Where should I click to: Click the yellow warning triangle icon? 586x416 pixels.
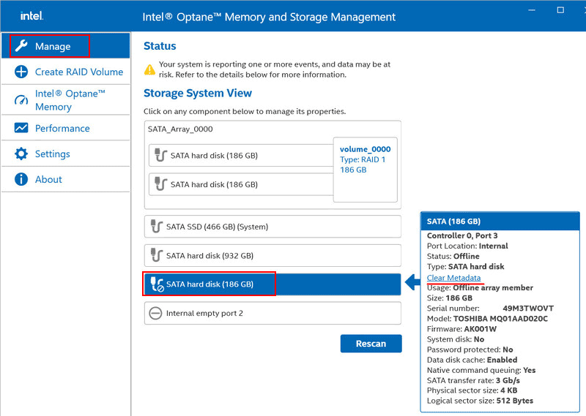(x=150, y=69)
